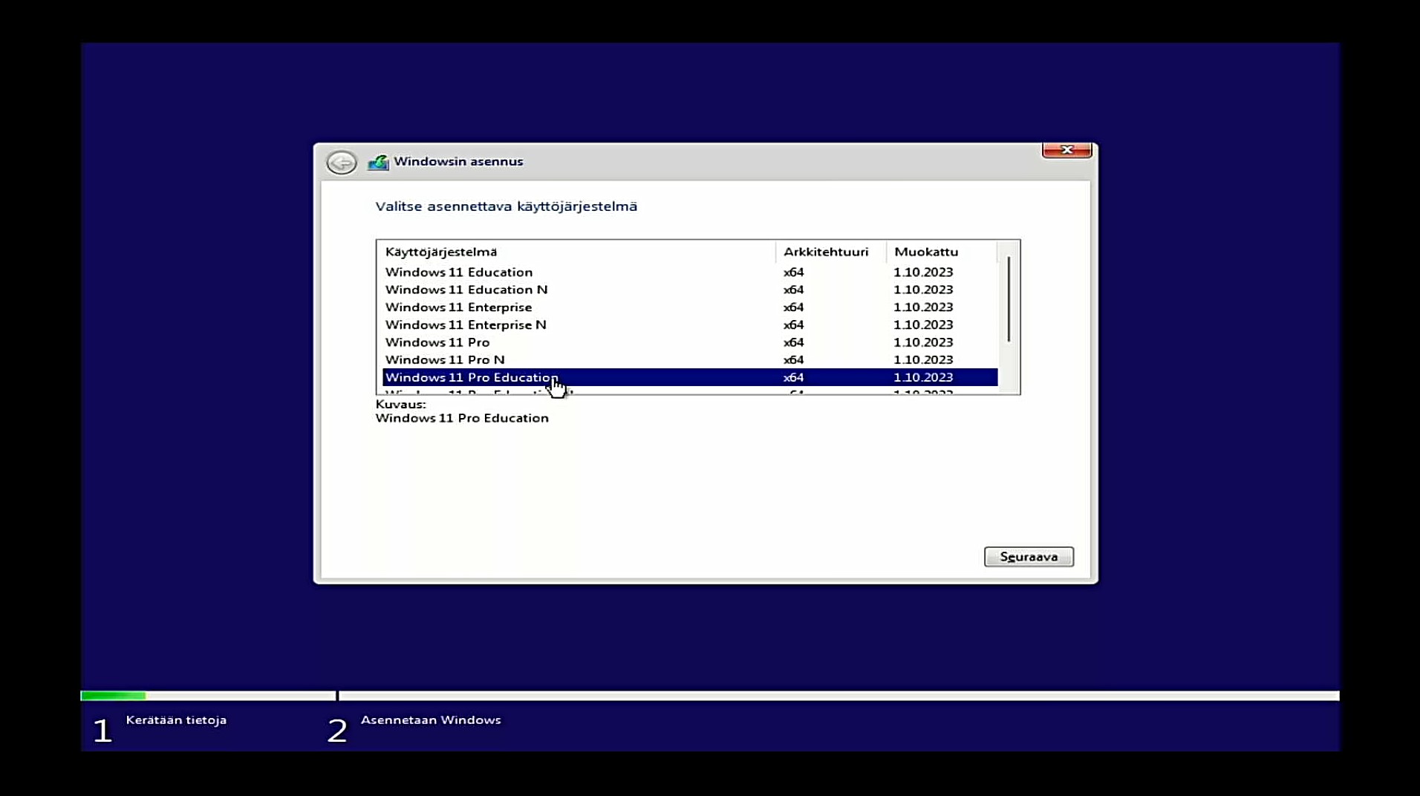Click the Seuraava button

[1029, 557]
